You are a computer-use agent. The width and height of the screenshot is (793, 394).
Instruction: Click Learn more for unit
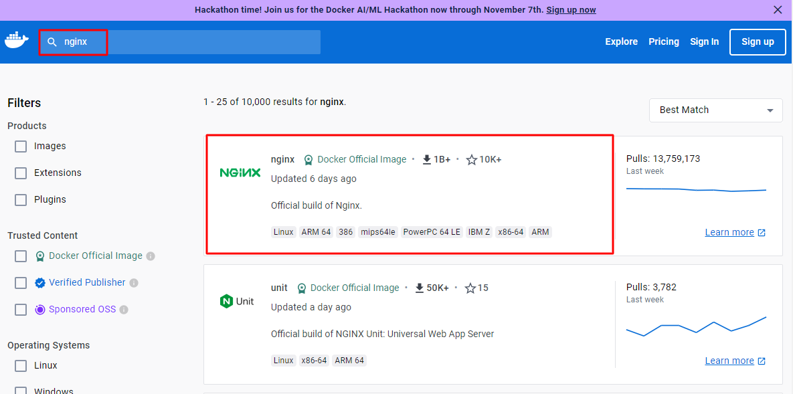(x=729, y=361)
